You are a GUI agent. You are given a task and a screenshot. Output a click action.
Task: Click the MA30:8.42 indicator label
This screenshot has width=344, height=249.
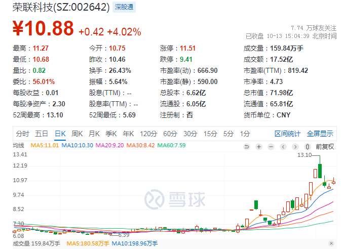[141, 145]
